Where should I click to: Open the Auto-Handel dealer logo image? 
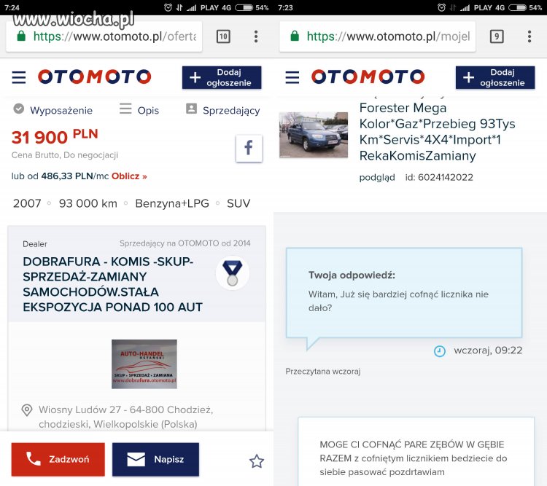[x=144, y=364]
